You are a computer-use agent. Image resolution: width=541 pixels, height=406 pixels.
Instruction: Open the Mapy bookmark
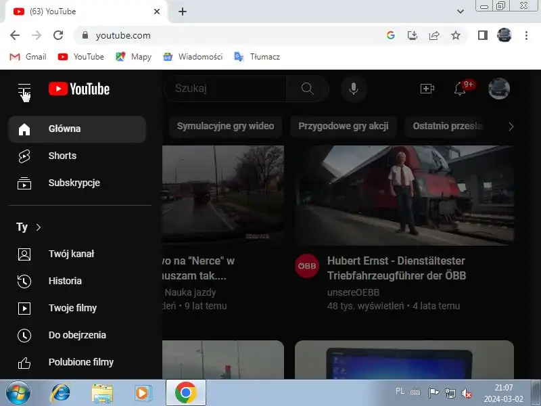(x=133, y=57)
